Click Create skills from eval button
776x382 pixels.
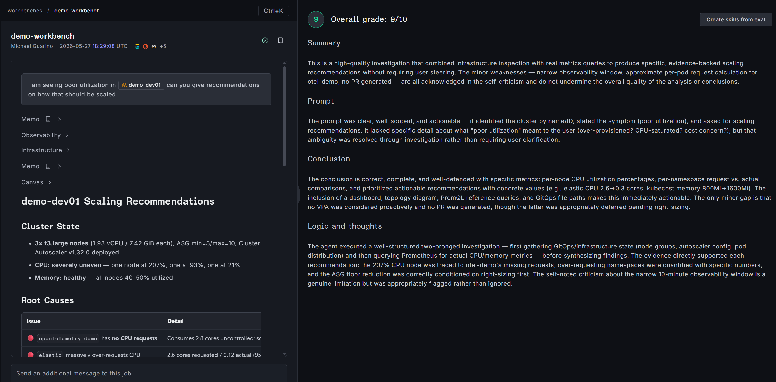click(x=736, y=19)
